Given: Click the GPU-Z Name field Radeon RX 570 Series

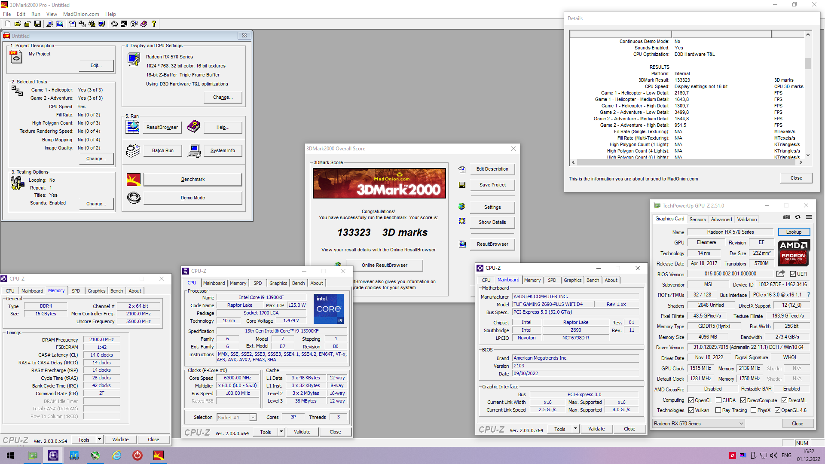Looking at the screenshot, I should (730, 232).
